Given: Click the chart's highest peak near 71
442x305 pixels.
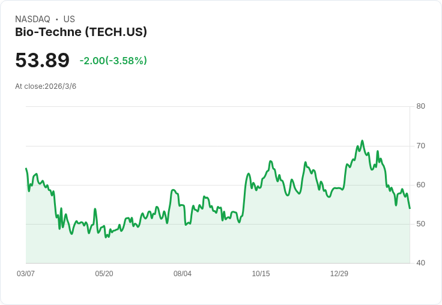Looking at the screenshot, I should point(362,141).
